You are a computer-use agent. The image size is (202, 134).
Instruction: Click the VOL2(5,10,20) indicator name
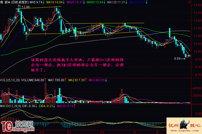pos(10,80)
